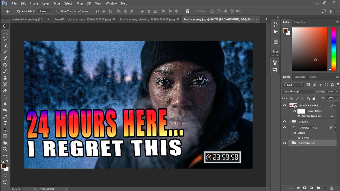Screen dimensions: 340x191
Task: Hide the Group 1 layer
Action: [x=284, y=122]
